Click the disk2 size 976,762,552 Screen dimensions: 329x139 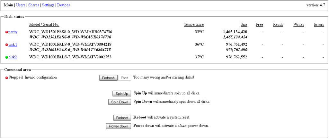[x=236, y=57]
